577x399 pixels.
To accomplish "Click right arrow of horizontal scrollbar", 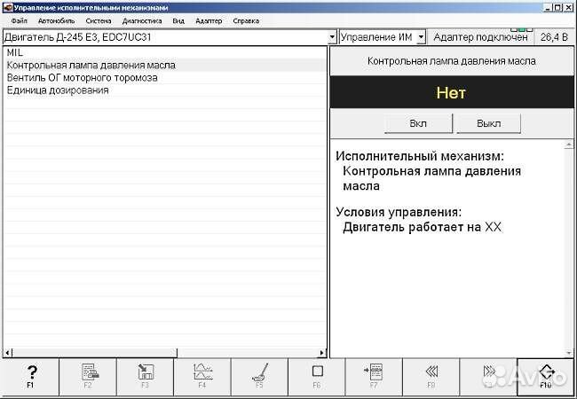I will pyautogui.click(x=320, y=352).
